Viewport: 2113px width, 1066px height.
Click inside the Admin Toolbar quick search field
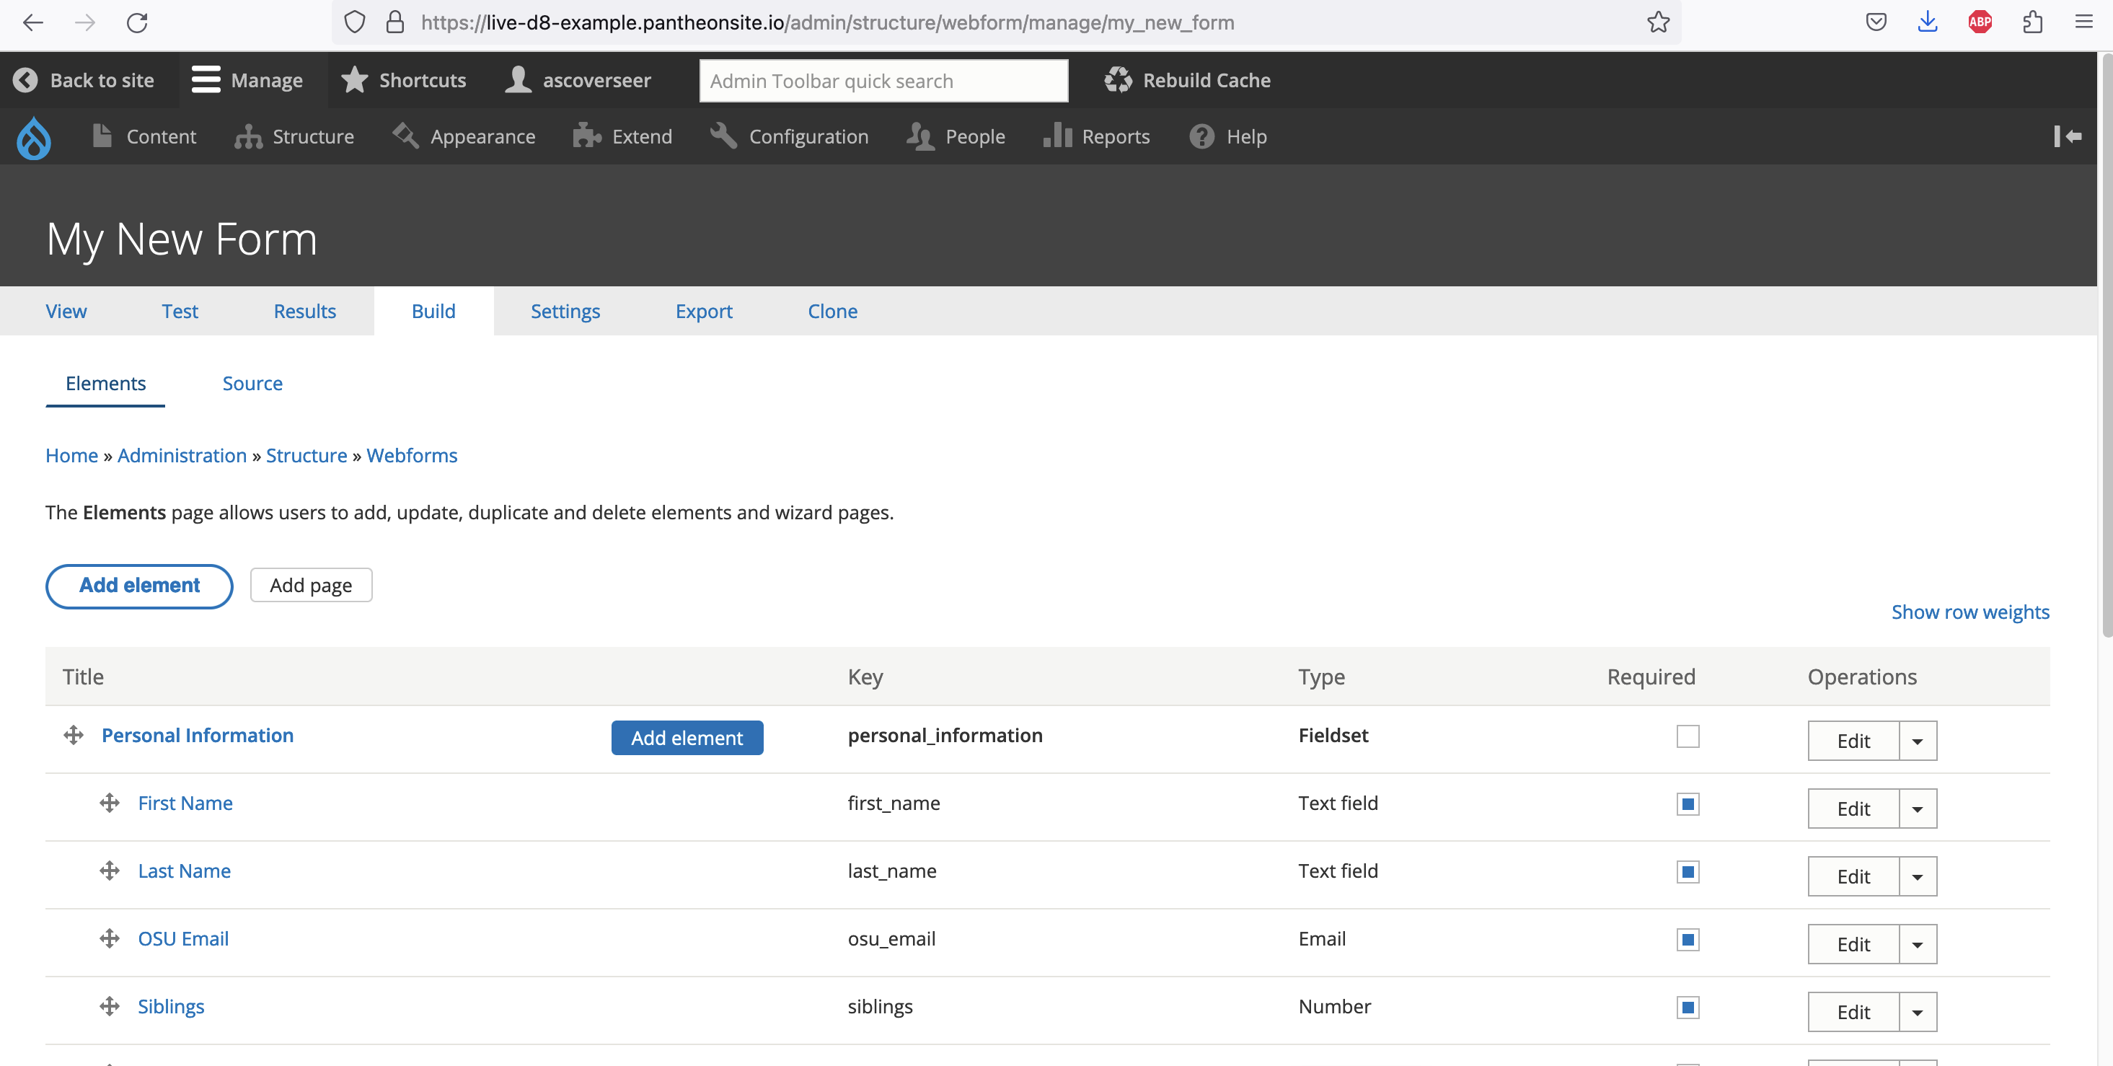click(x=883, y=79)
